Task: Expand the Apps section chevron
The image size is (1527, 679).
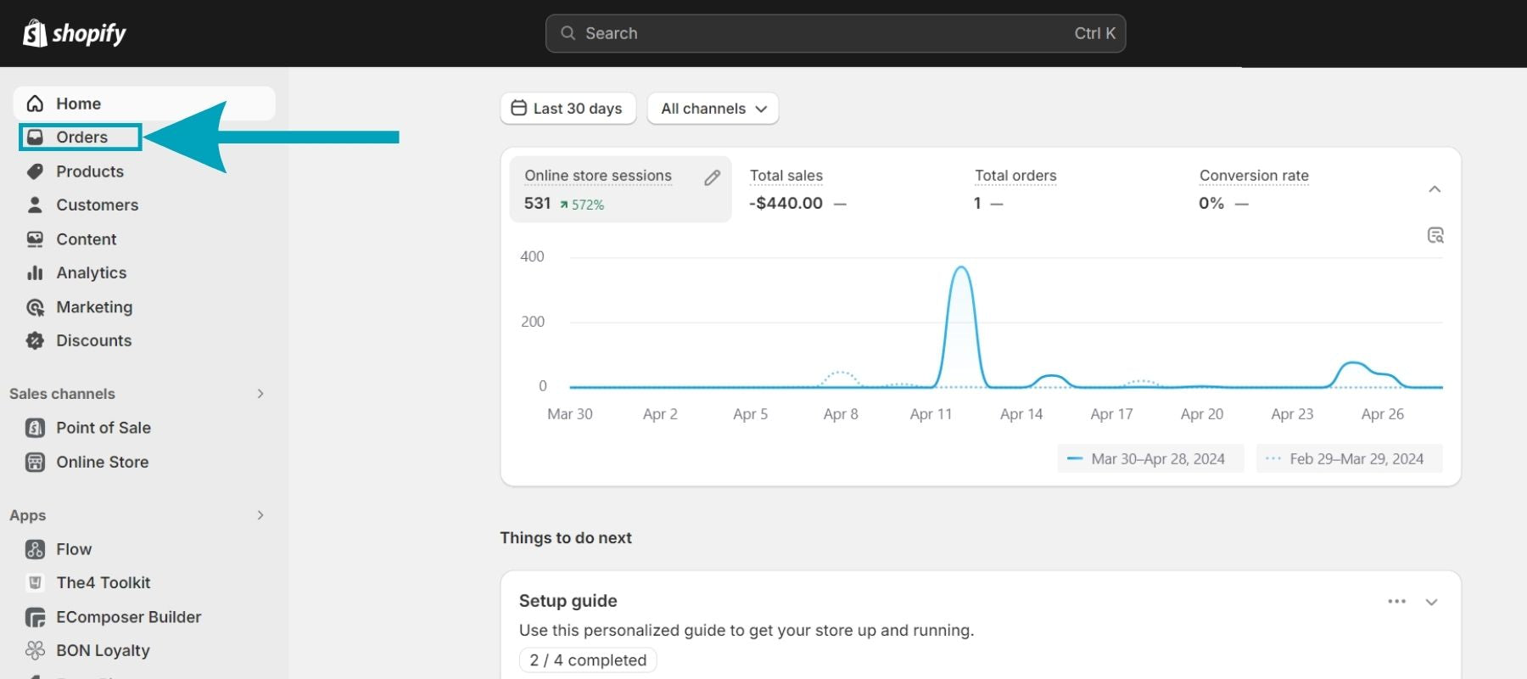Action: (x=260, y=515)
